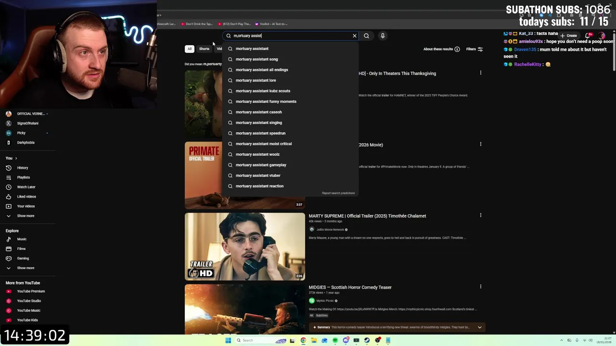This screenshot has width=616, height=346.
Task: Select the All filter chip
Action: coord(190,49)
